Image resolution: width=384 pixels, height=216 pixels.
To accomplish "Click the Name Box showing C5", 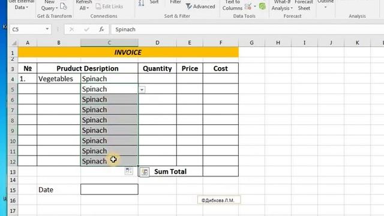I will 27,29.
